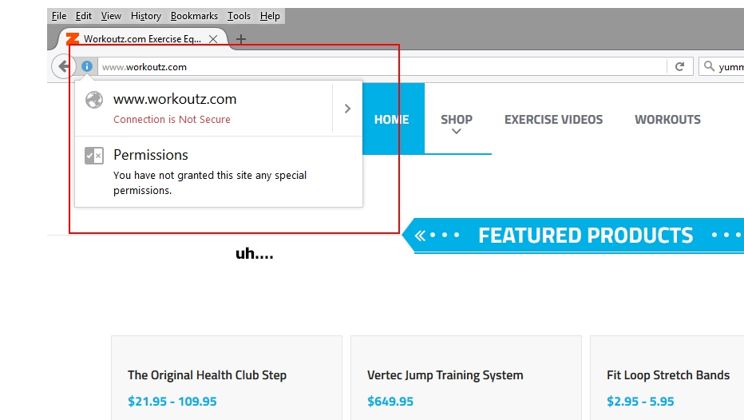Open the Vertec Jump Training System product
Image resolution: width=744 pixels, height=420 pixels.
coord(445,375)
